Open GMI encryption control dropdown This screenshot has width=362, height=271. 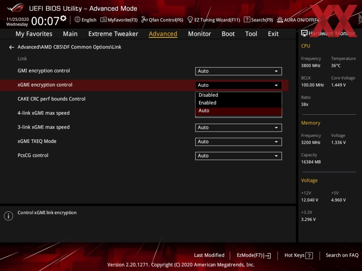coord(238,71)
